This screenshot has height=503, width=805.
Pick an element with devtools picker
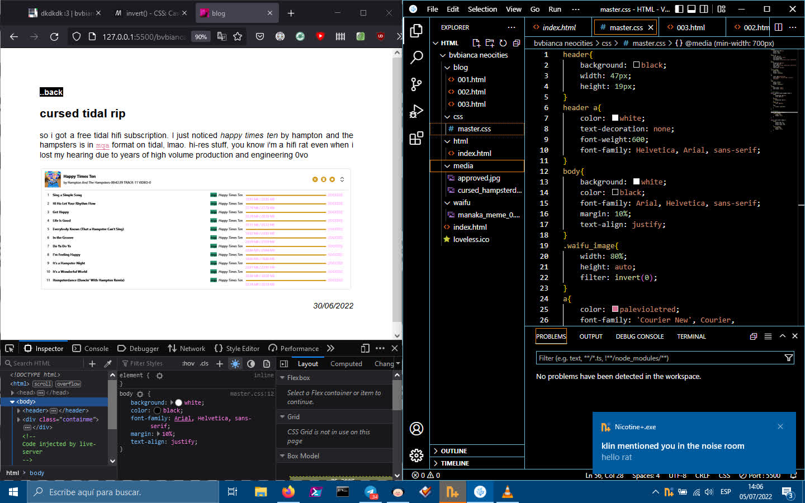10,348
